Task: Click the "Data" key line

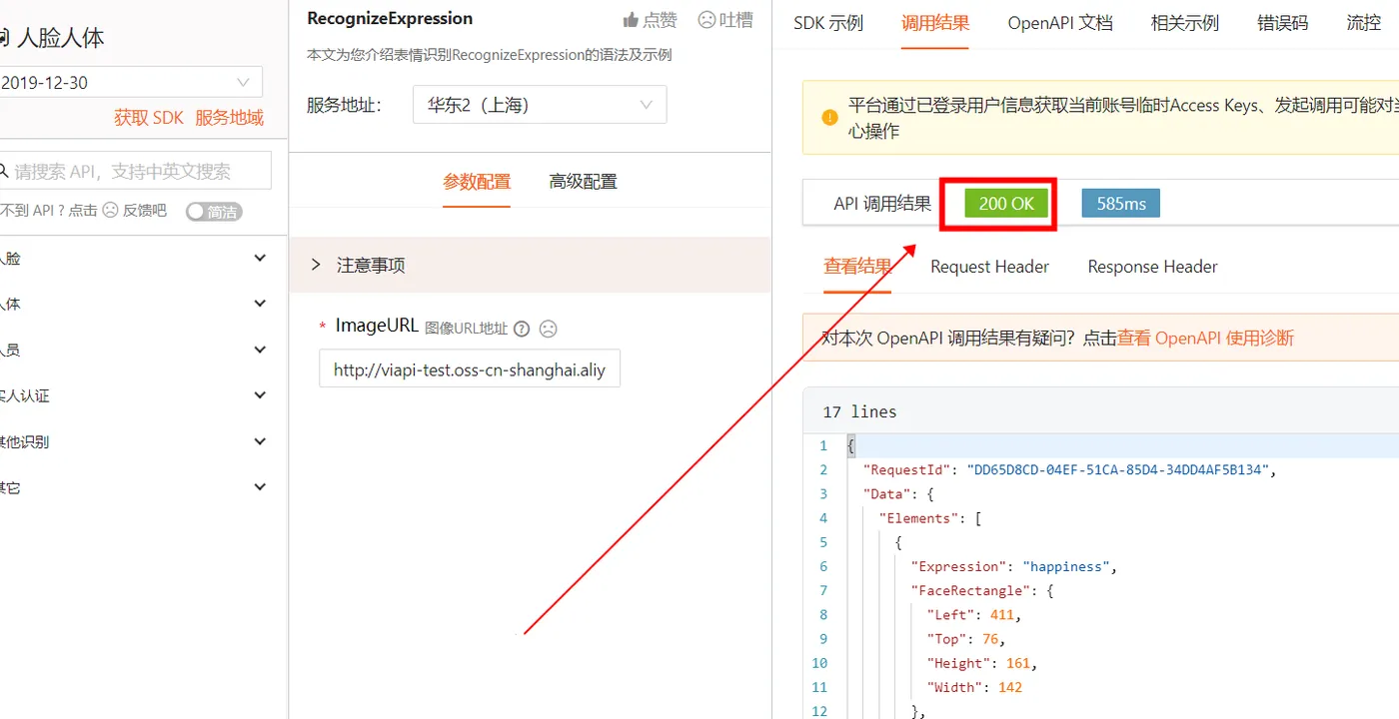Action: tap(898, 494)
